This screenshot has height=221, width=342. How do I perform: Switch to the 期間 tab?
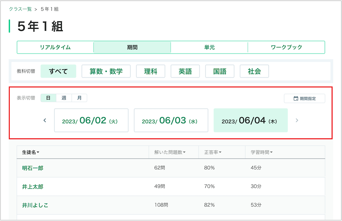point(132,47)
